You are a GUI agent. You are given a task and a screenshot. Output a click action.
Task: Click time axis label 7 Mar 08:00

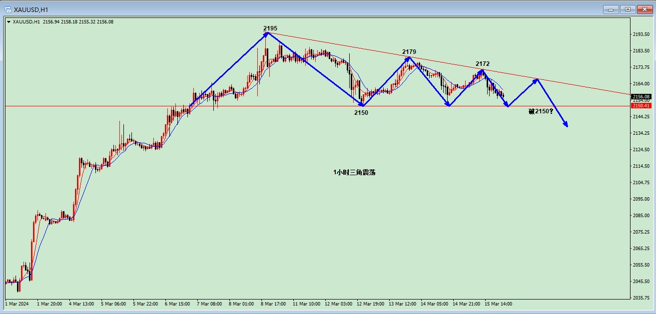tap(210, 304)
